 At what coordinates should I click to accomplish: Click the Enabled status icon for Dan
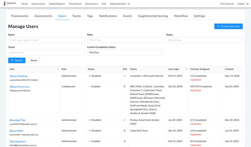click(x=90, y=141)
